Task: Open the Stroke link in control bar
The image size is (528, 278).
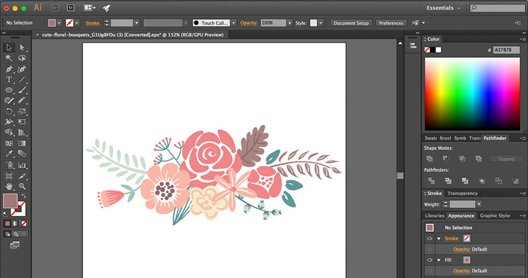Action: [92, 23]
